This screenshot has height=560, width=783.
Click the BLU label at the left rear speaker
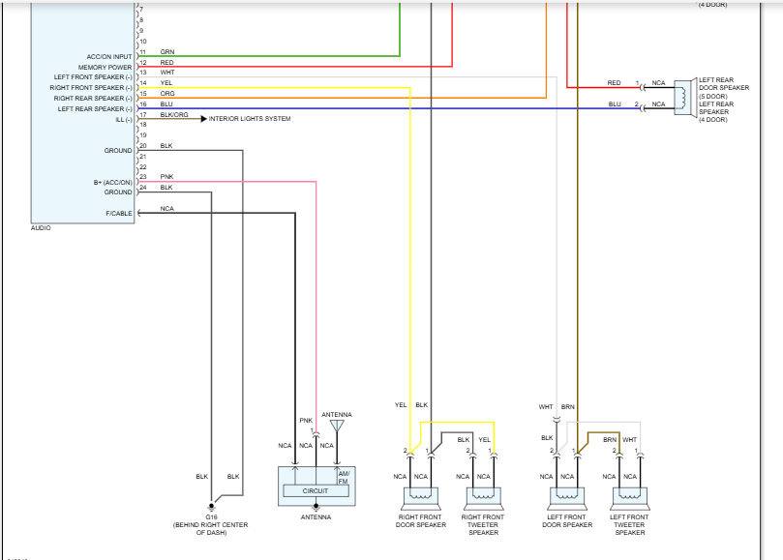click(615, 104)
